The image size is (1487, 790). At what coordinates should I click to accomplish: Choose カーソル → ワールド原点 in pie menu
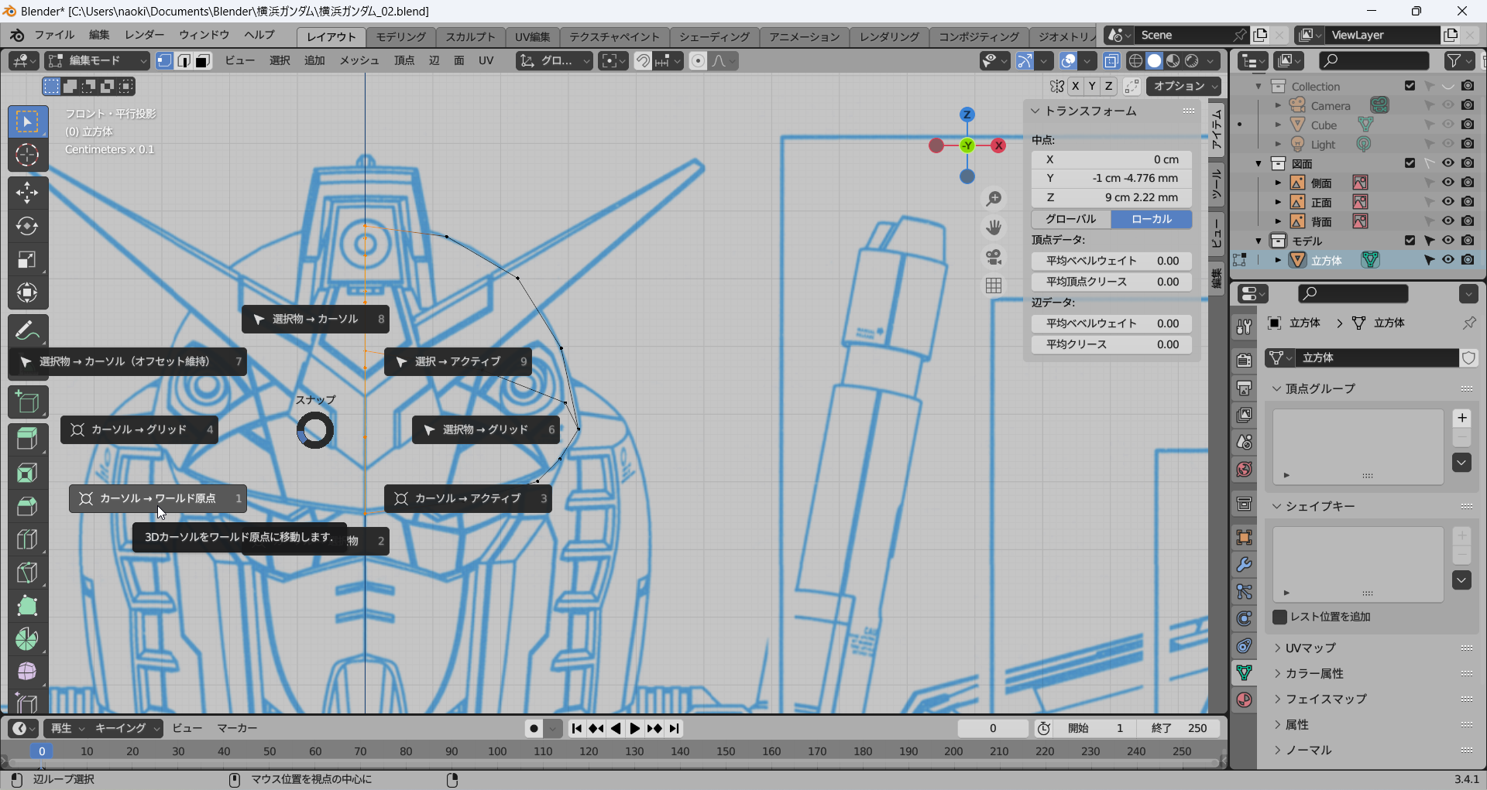pos(158,498)
